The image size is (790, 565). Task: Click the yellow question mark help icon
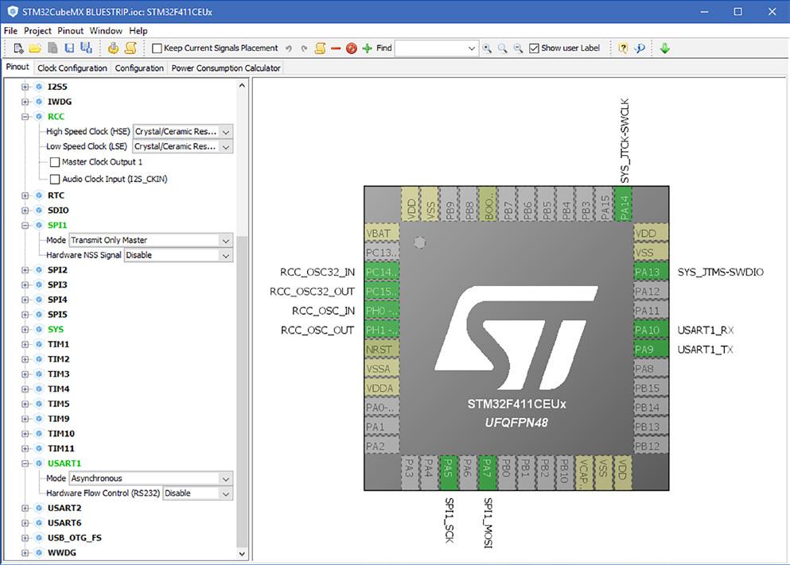click(x=623, y=48)
